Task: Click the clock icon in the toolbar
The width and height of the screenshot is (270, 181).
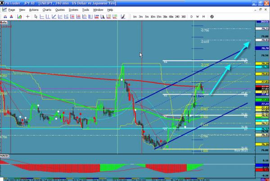Action: [x=212, y=17]
